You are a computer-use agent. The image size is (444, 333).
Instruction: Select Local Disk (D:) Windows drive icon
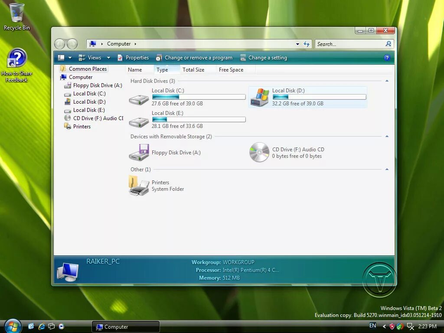260,98
